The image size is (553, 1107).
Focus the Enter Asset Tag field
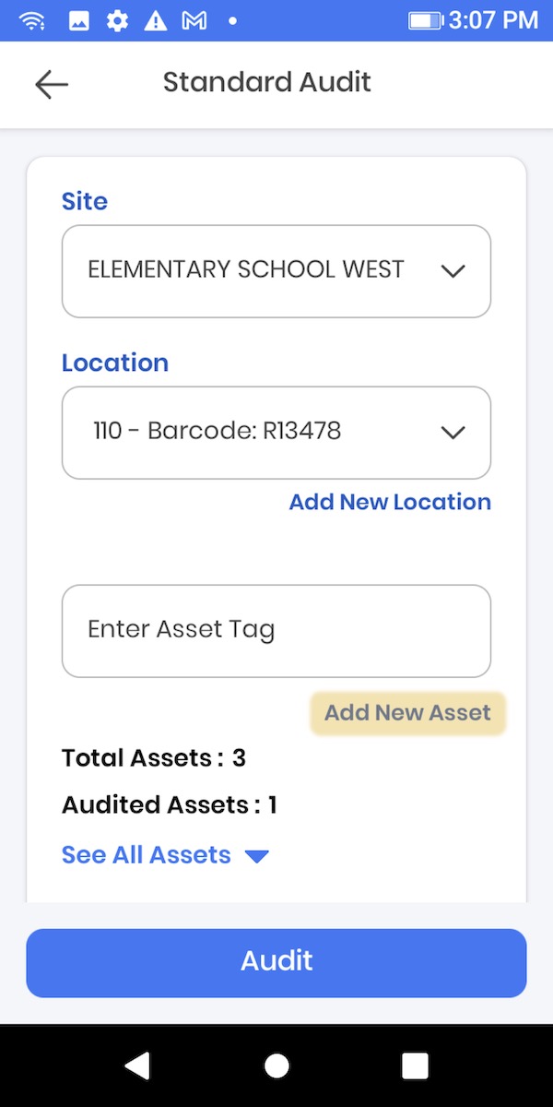point(276,631)
